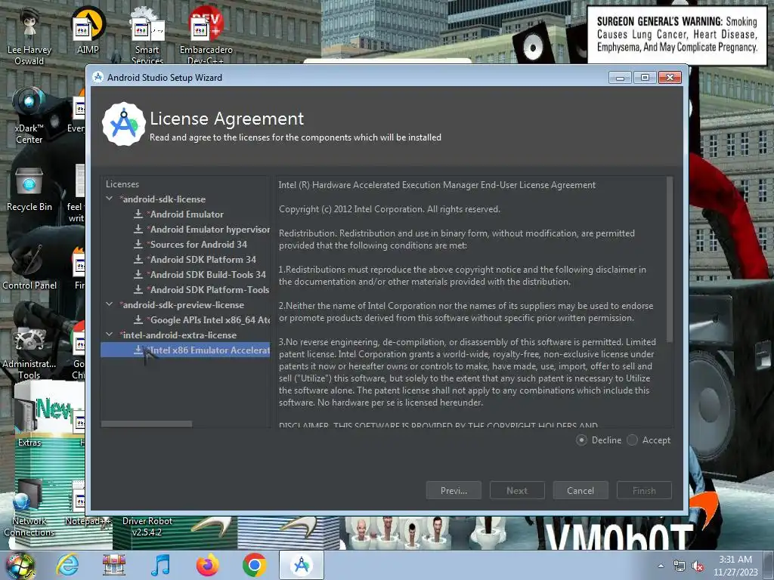Image resolution: width=774 pixels, height=580 pixels.
Task: Select the Accept radio button
Action: click(x=633, y=440)
